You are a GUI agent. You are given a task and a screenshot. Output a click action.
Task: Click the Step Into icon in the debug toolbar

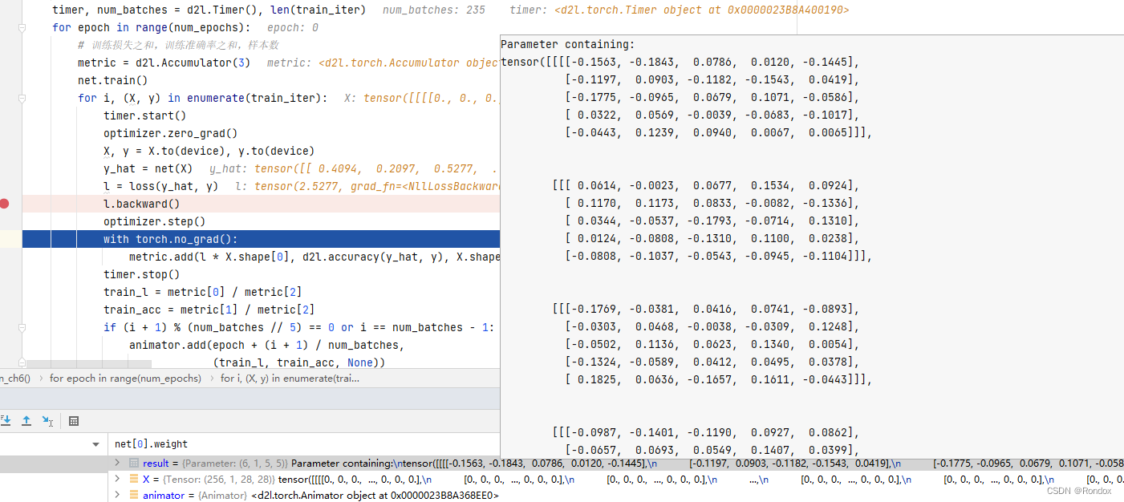pos(6,420)
